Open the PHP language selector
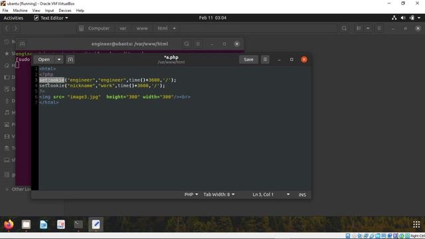Image resolution: width=425 pixels, height=239 pixels. pos(191,195)
